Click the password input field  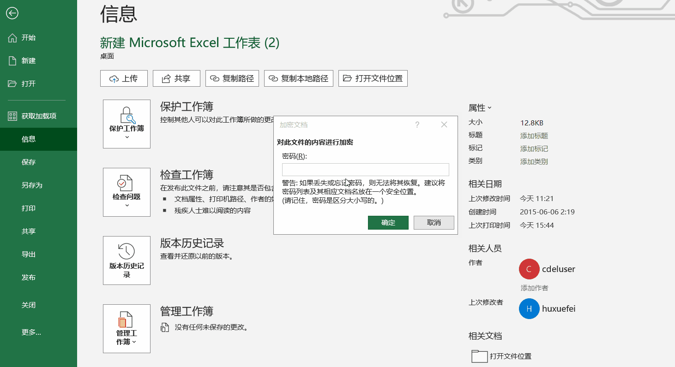(365, 170)
